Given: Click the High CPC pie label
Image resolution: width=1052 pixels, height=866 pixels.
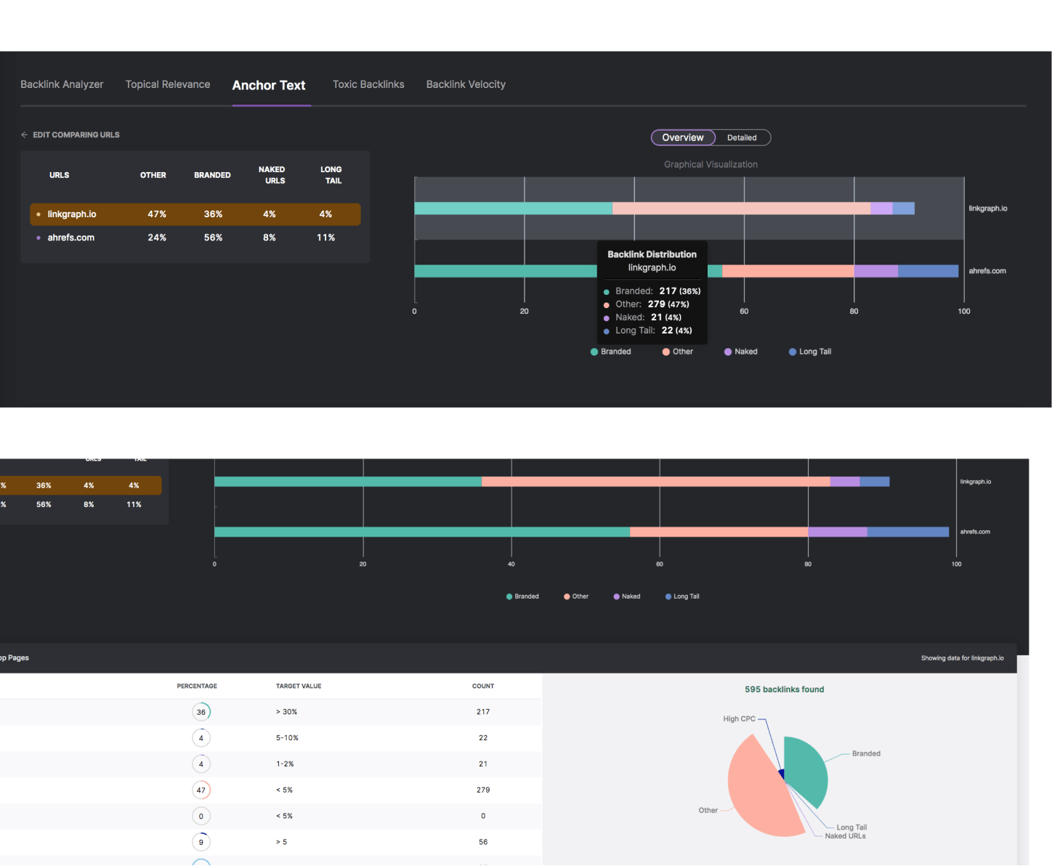Looking at the screenshot, I should [x=739, y=719].
